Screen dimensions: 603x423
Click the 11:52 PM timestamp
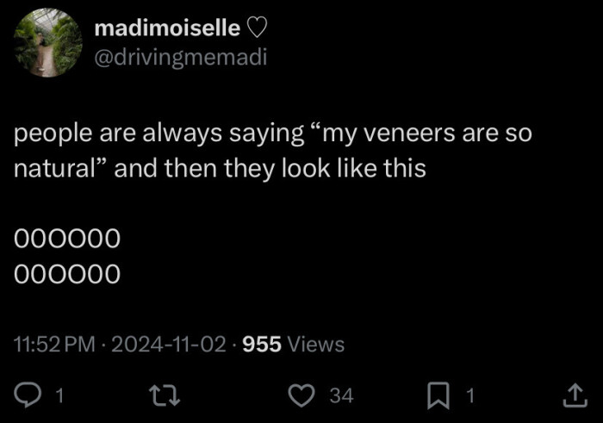(x=53, y=345)
